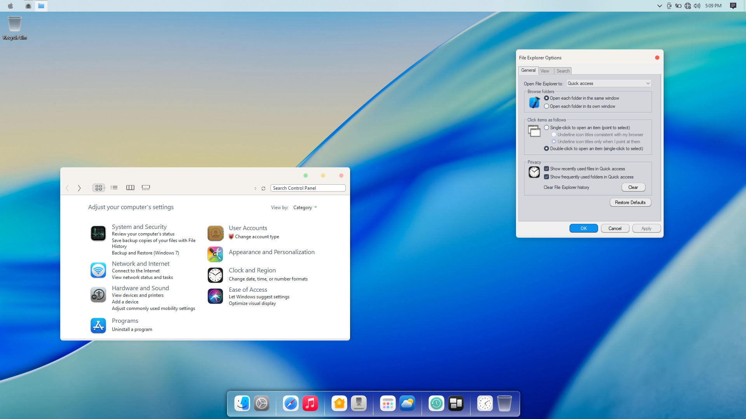Click the refresh icon beside search box
Image resolution: width=746 pixels, height=419 pixels.
(263, 189)
